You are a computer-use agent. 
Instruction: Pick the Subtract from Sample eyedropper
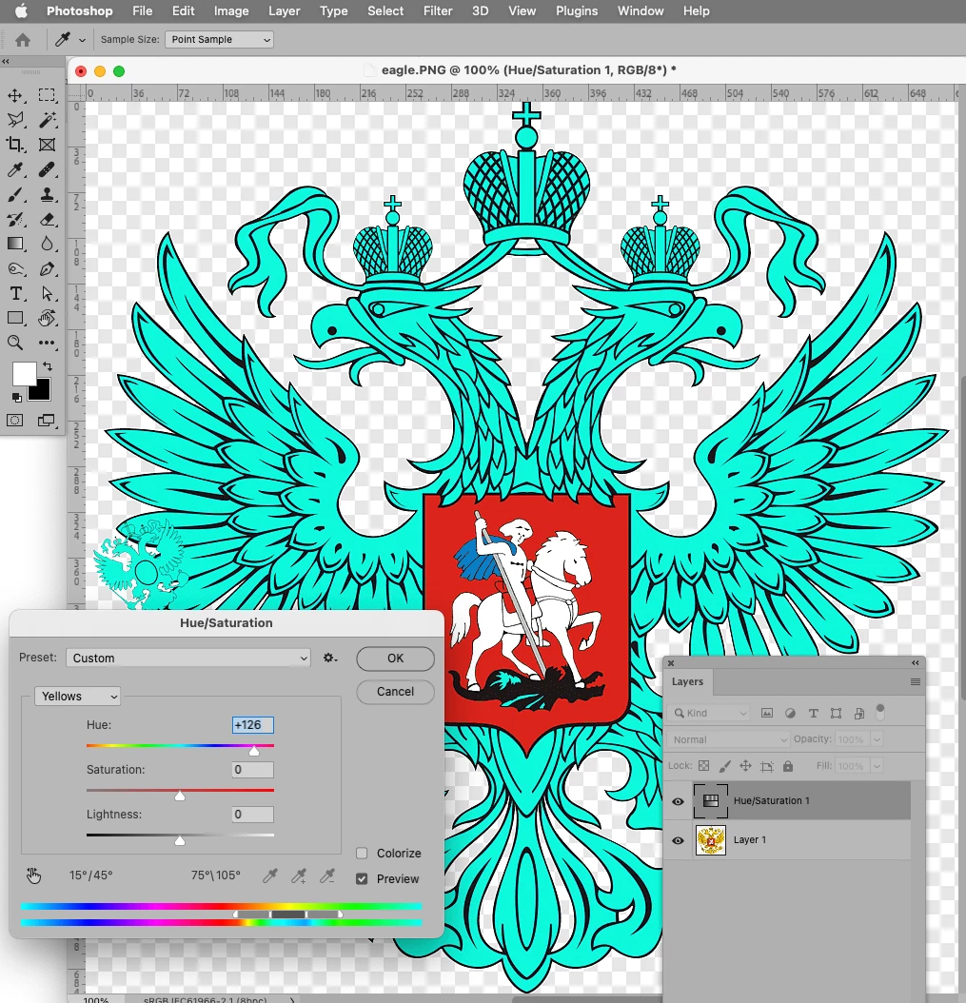click(x=327, y=875)
